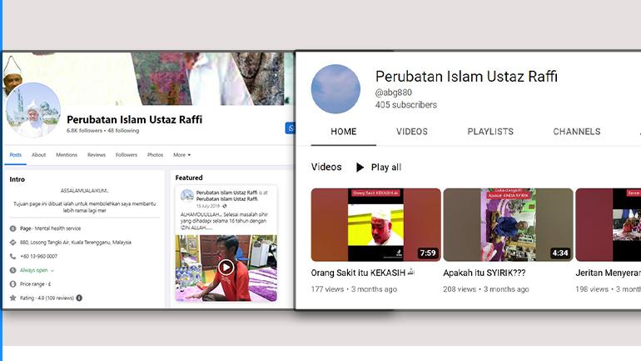Open the 4:34 video thumbnail
Image resolution: width=641 pixels, height=361 pixels.
pyautogui.click(x=508, y=225)
